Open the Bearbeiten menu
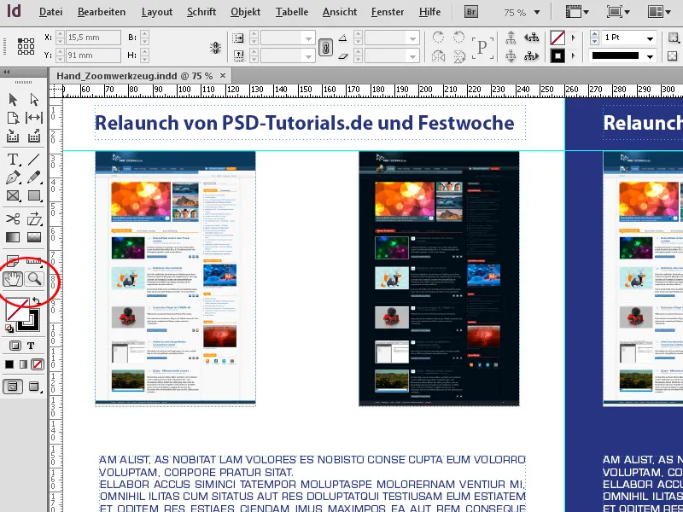The width and height of the screenshot is (683, 512). coord(102,12)
